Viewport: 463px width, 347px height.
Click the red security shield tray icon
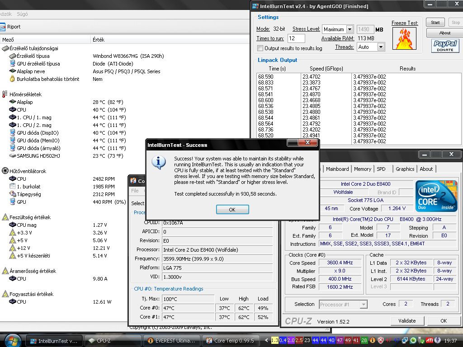coord(381,340)
